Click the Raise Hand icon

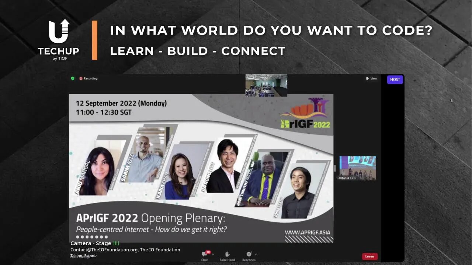point(227,254)
